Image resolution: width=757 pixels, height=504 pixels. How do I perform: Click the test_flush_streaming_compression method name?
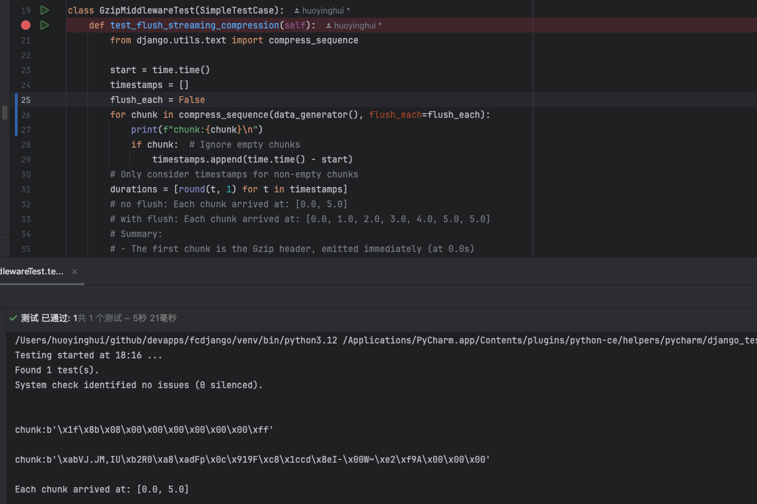pos(194,25)
